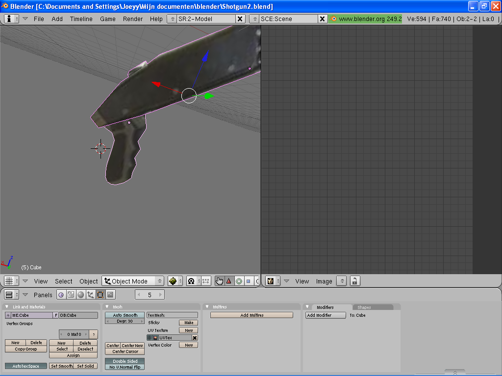Click the Scene context icon in Panels header
The image size is (502, 376).
click(110, 295)
